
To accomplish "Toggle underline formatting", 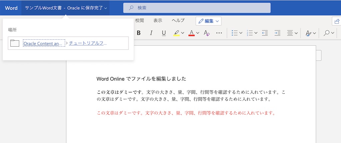I will (x=164, y=33).
